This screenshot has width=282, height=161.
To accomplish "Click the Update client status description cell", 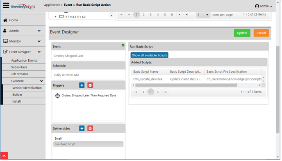I will coord(186,79).
